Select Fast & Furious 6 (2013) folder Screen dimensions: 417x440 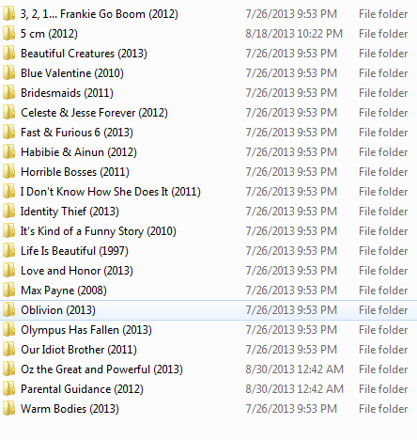[77, 133]
